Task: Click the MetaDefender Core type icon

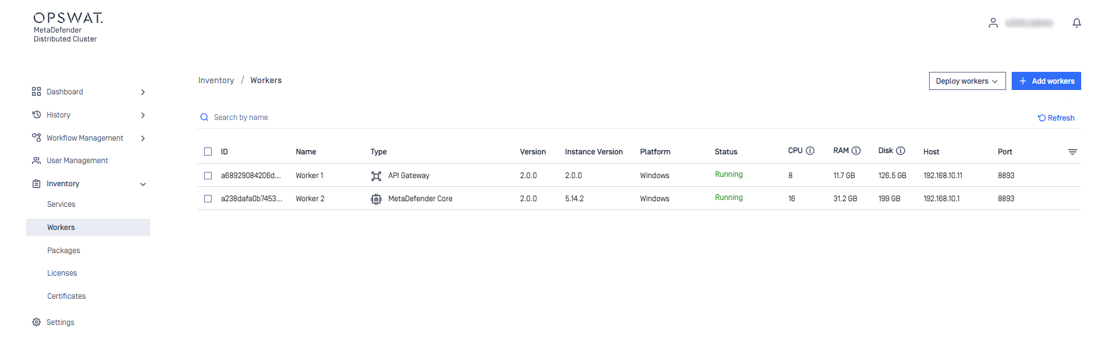Action: pyautogui.click(x=376, y=199)
